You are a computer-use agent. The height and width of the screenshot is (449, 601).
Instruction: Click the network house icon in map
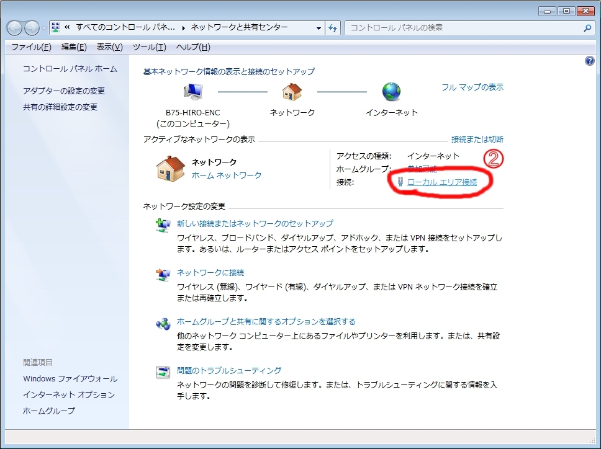point(292,92)
